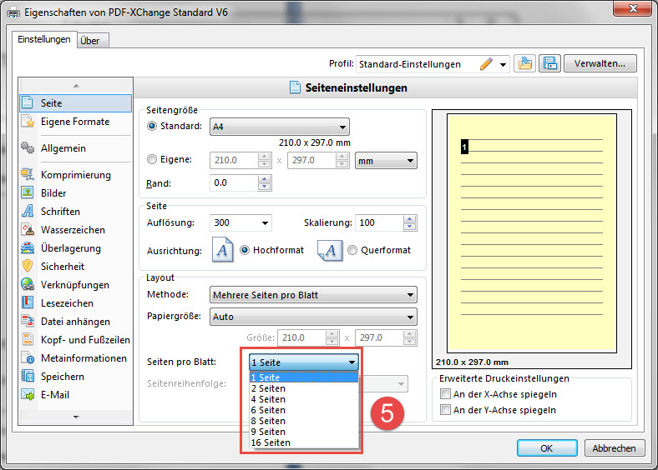658x470 pixels.
Task: Click the Verknüpfungen globe icon
Action: (x=28, y=284)
